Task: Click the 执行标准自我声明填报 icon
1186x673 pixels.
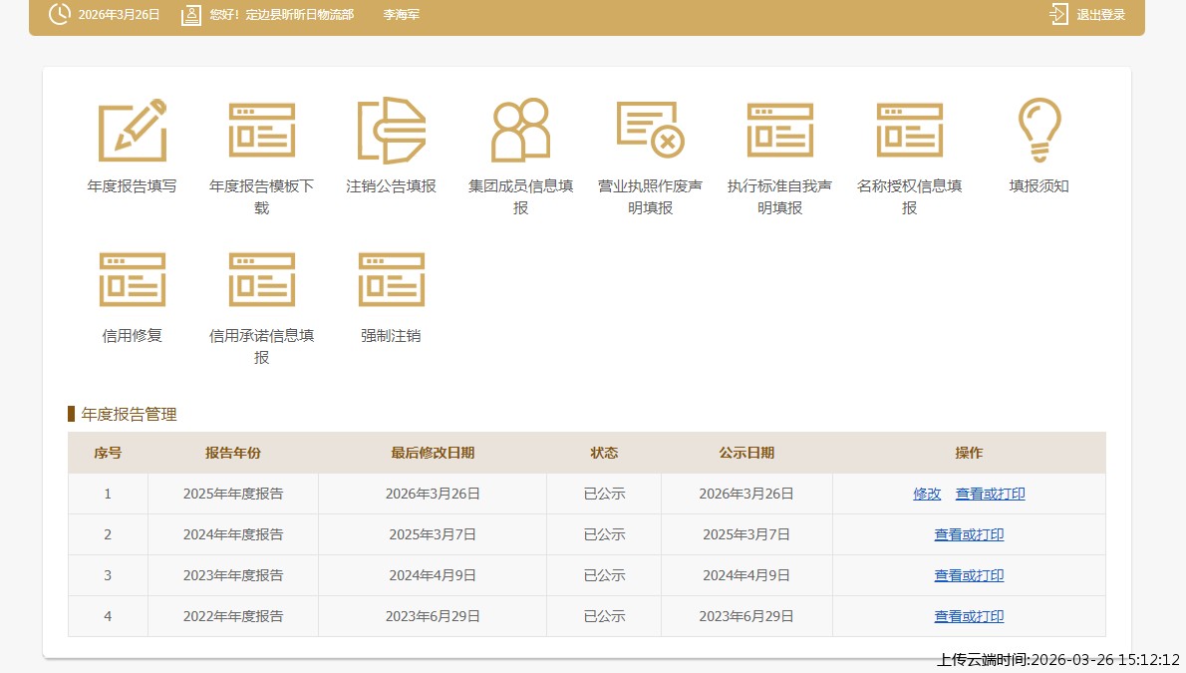Action: coord(779,131)
